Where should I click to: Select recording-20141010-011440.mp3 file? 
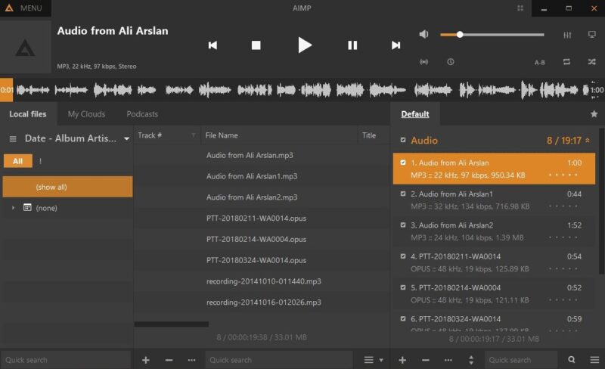(x=262, y=281)
